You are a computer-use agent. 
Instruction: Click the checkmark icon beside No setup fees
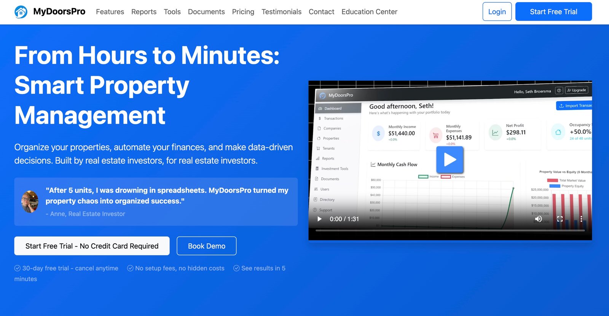coord(130,268)
